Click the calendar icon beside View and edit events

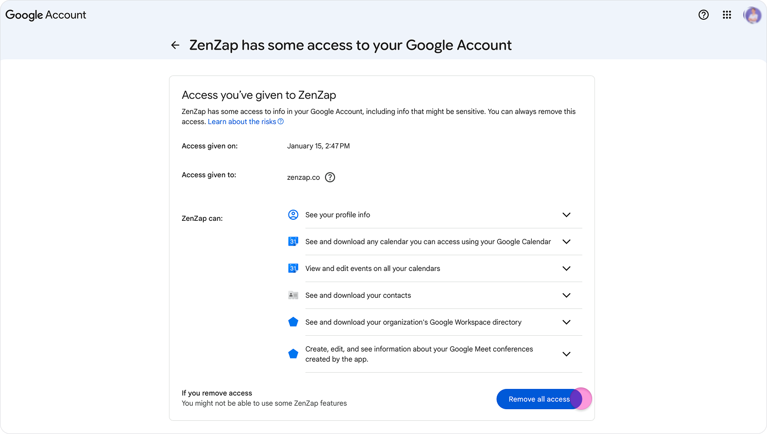(x=293, y=268)
